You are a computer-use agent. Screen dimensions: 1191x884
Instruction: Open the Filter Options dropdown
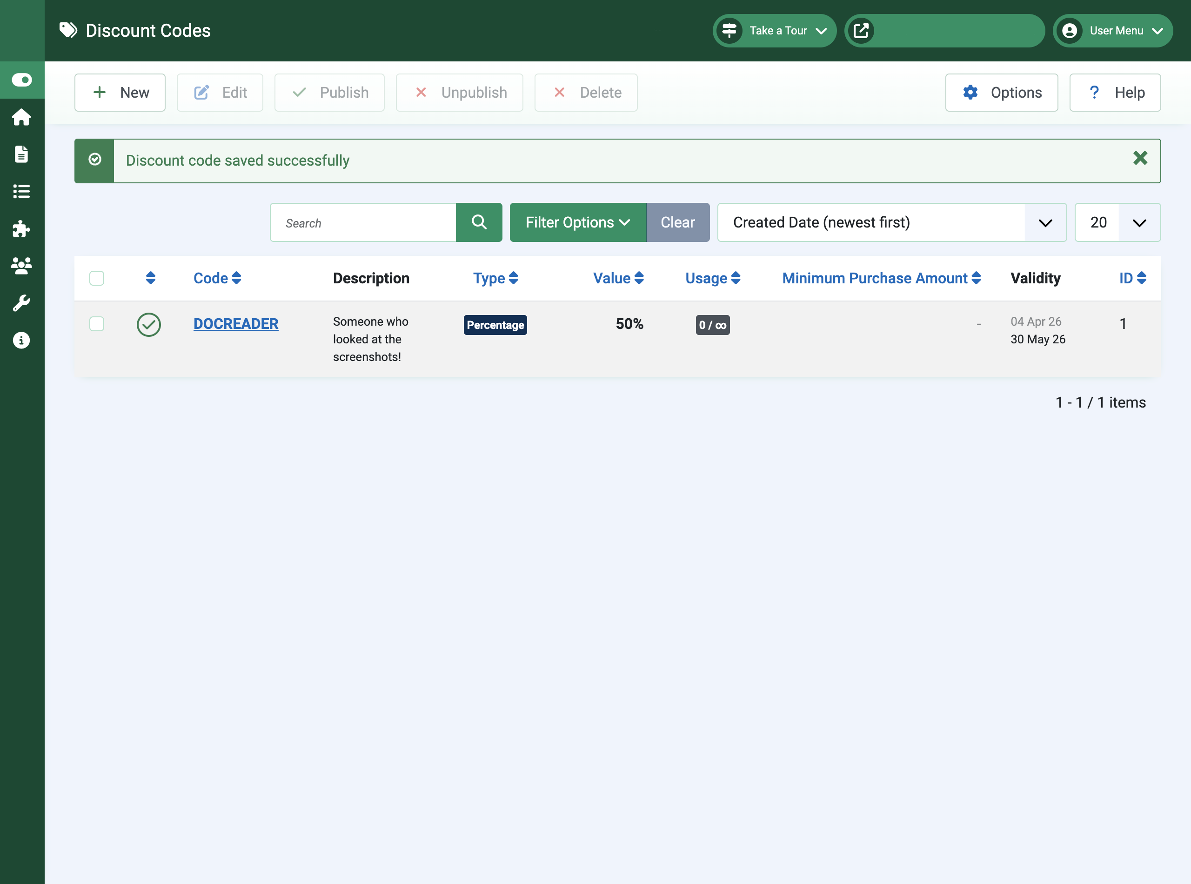(577, 222)
